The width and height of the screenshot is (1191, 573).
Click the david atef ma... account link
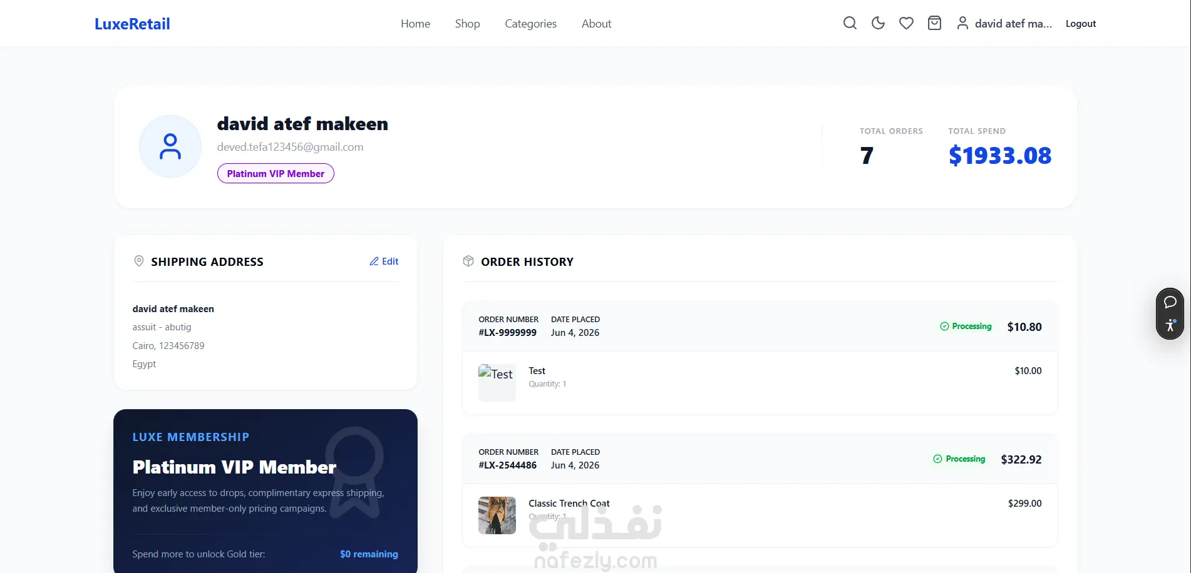(1013, 24)
